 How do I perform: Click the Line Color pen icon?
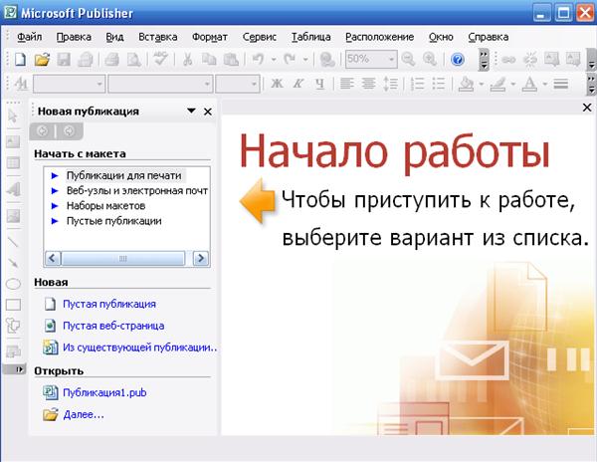[x=497, y=84]
